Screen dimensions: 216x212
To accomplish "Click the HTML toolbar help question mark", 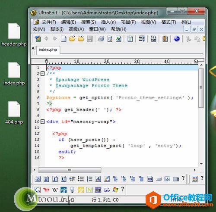I will pyautogui.click(x=183, y=178).
